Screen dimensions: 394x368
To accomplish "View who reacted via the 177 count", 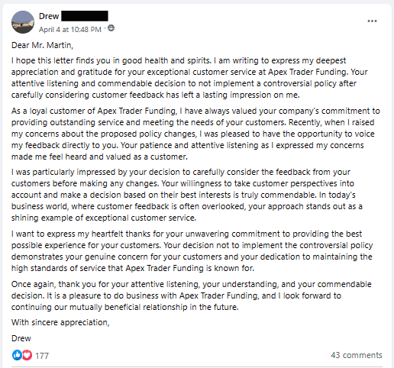I will pyautogui.click(x=42, y=356).
